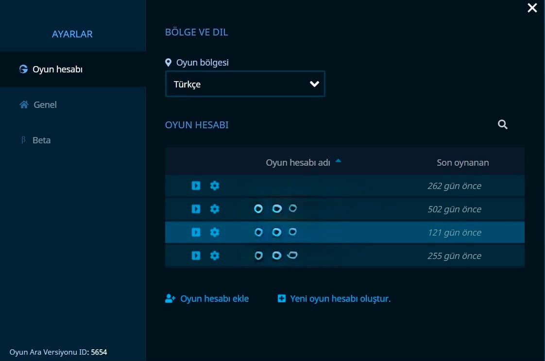The image size is (545, 361).
Task: Launch the account played 502 days ago
Action: (196, 209)
